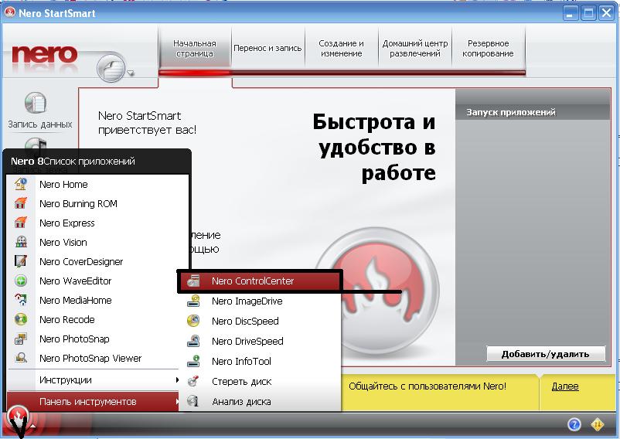Screen dimensions: 620x439
Task: Launch Nero Burning ROM from the list
Action: (x=77, y=204)
